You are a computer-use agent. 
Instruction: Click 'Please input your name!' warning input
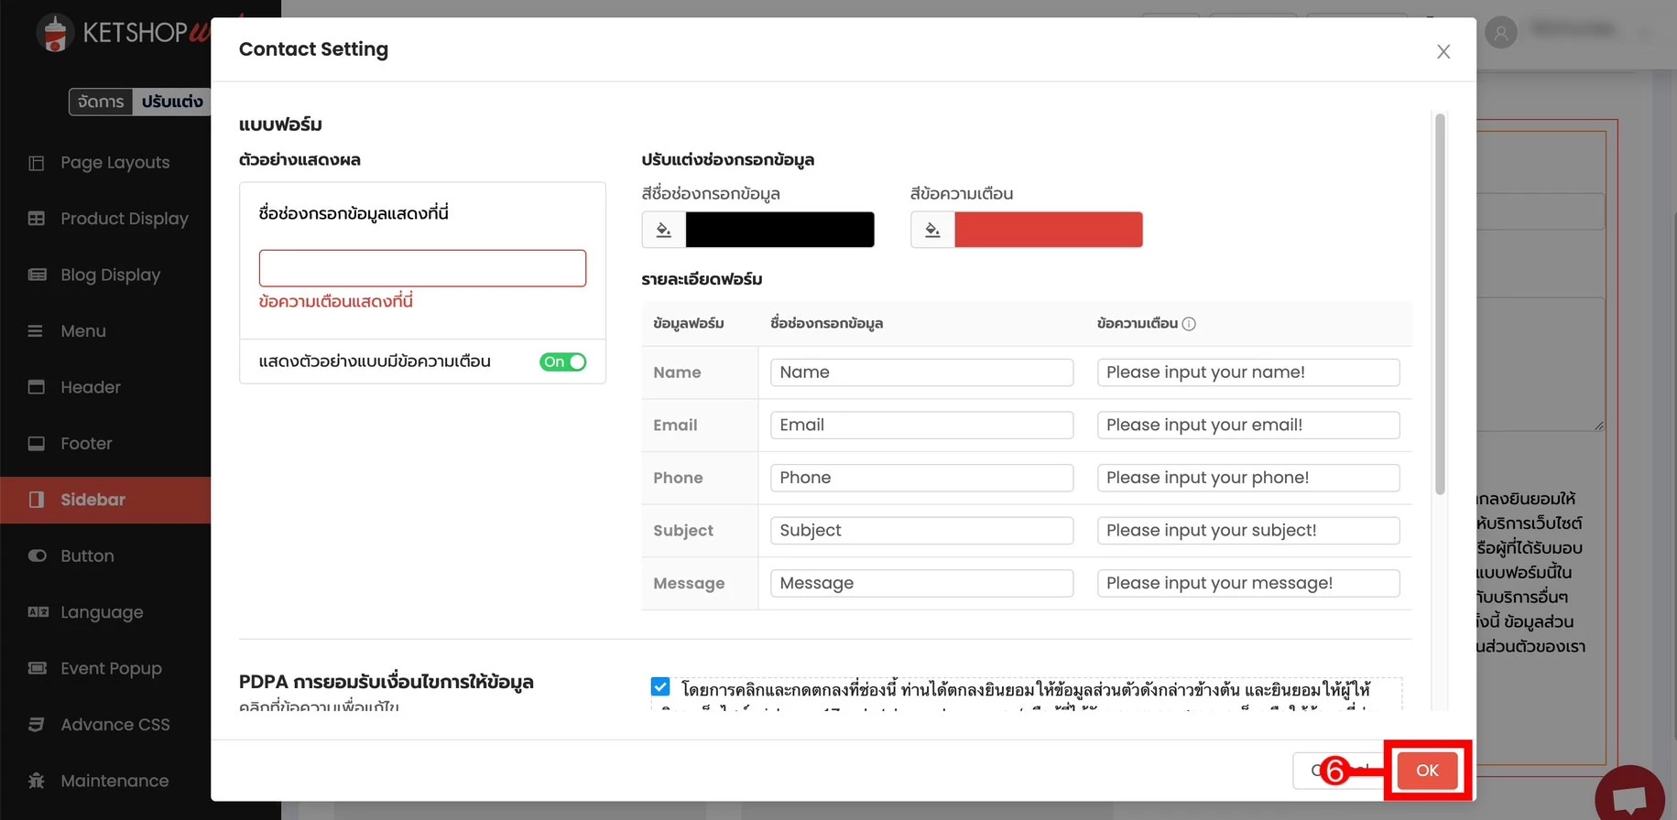(x=1248, y=372)
